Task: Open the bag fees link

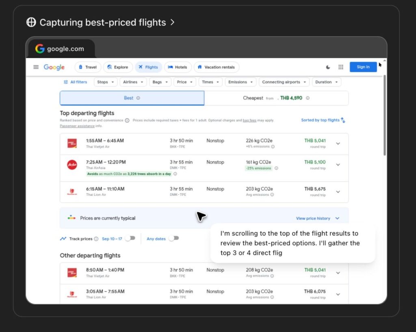Action: 249,120
